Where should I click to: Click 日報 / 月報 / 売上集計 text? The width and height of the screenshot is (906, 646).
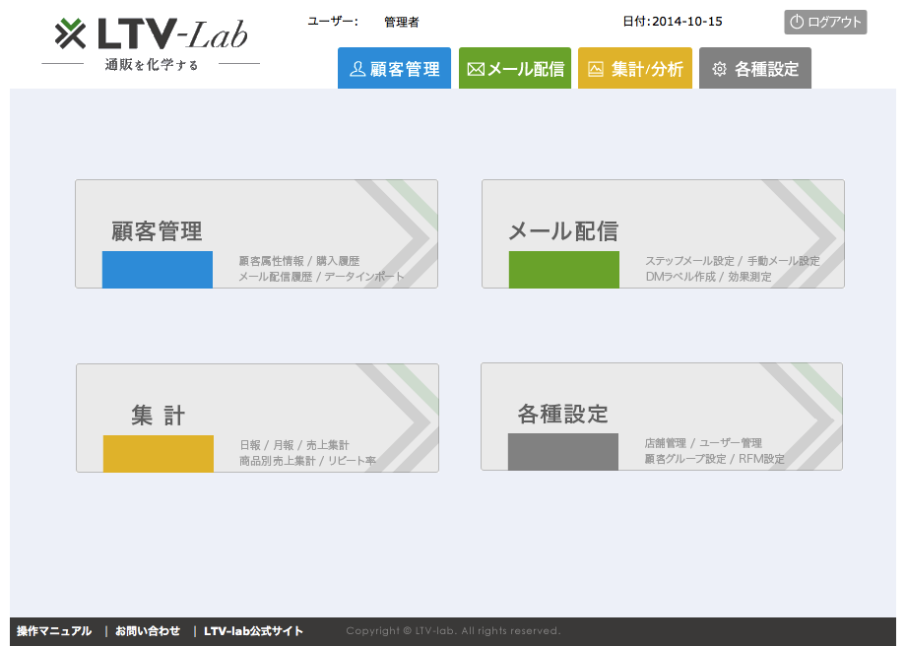pyautogui.click(x=294, y=445)
